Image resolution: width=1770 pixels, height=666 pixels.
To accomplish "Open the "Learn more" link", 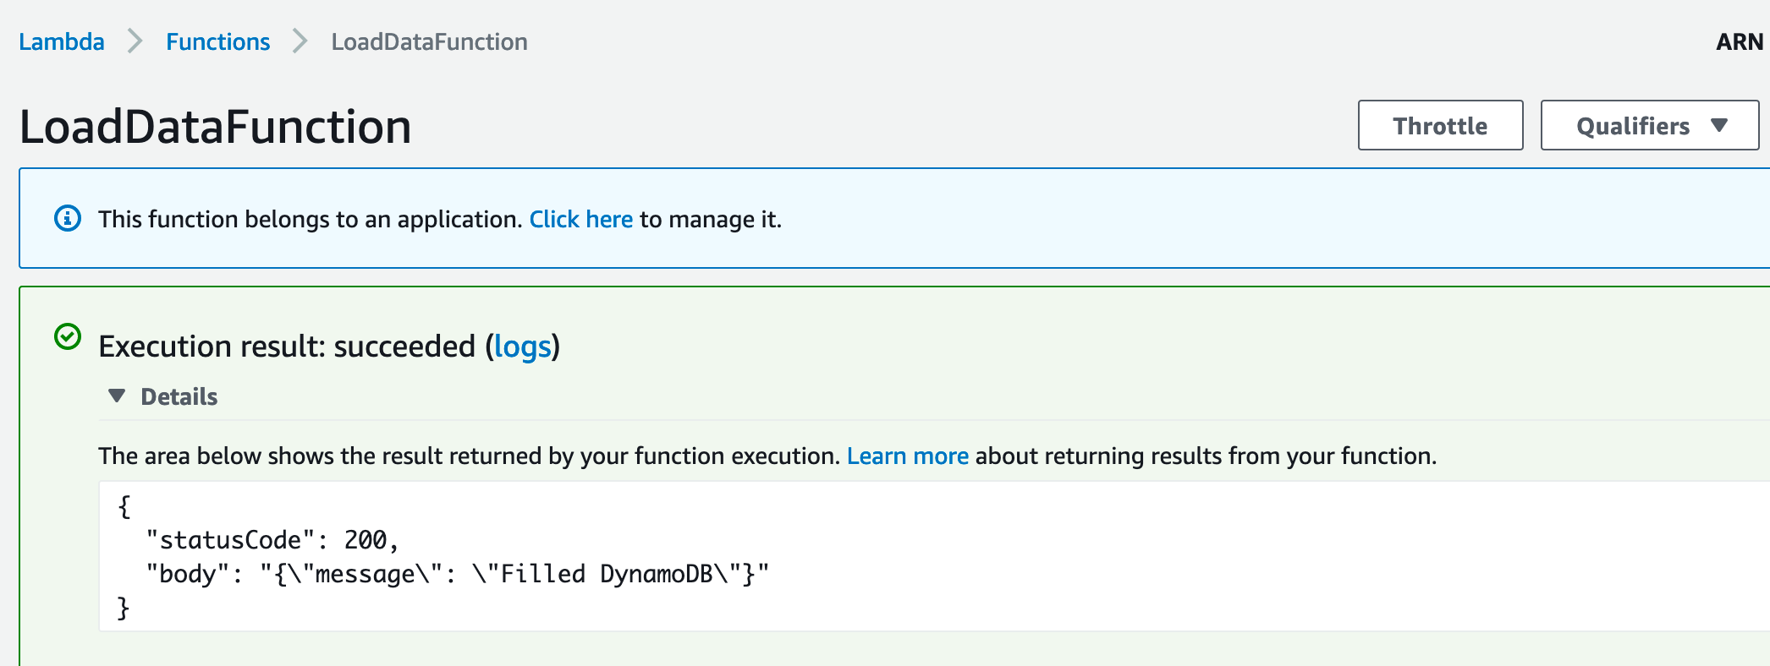I will coord(907,456).
